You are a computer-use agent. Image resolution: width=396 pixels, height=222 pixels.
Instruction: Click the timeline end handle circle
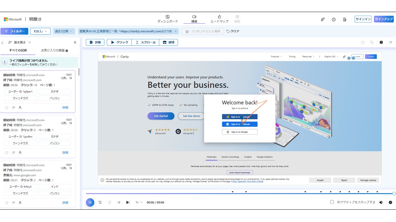point(394,194)
